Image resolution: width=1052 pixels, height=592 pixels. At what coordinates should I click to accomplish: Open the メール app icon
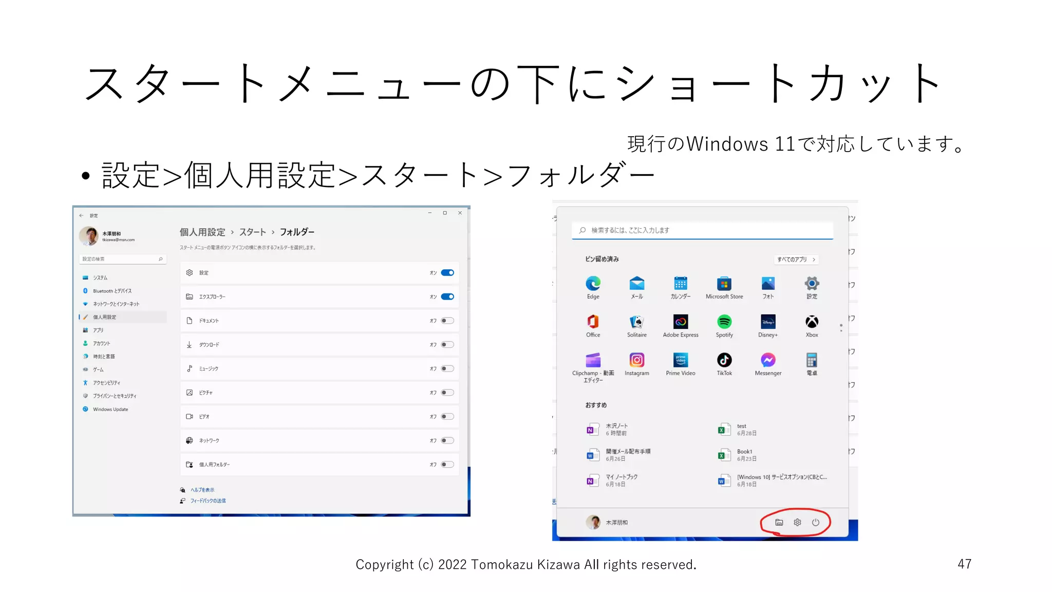pos(637,287)
